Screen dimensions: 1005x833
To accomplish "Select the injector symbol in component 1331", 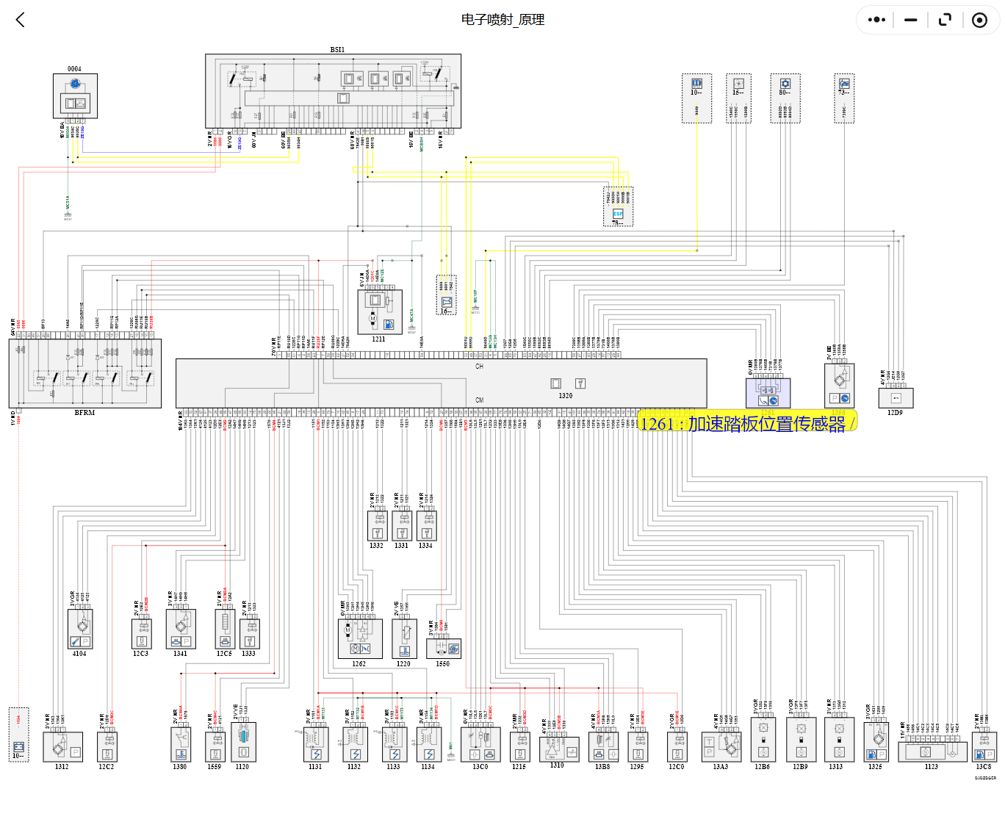I will point(402,533).
